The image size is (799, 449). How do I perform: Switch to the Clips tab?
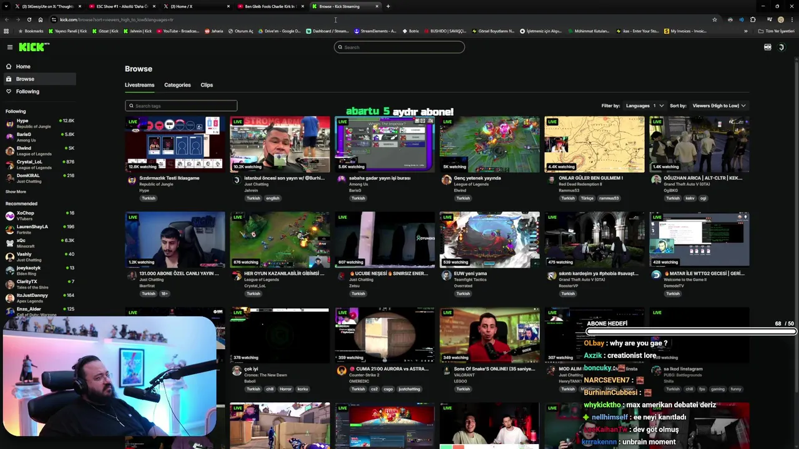(x=207, y=85)
